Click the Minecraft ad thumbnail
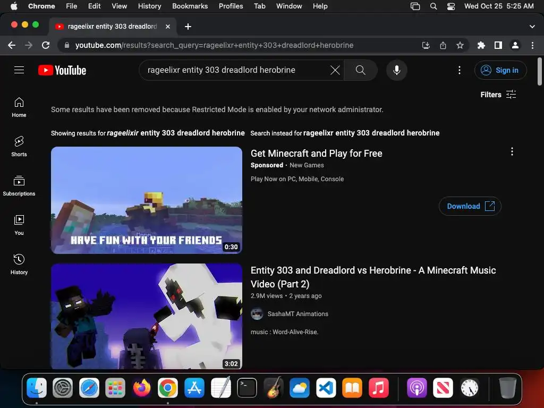This screenshot has width=544, height=408. (x=147, y=200)
